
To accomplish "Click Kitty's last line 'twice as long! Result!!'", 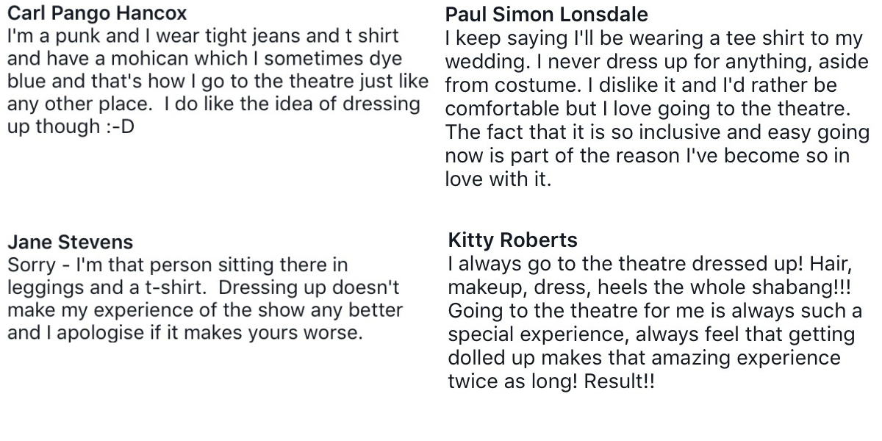I will click(551, 381).
